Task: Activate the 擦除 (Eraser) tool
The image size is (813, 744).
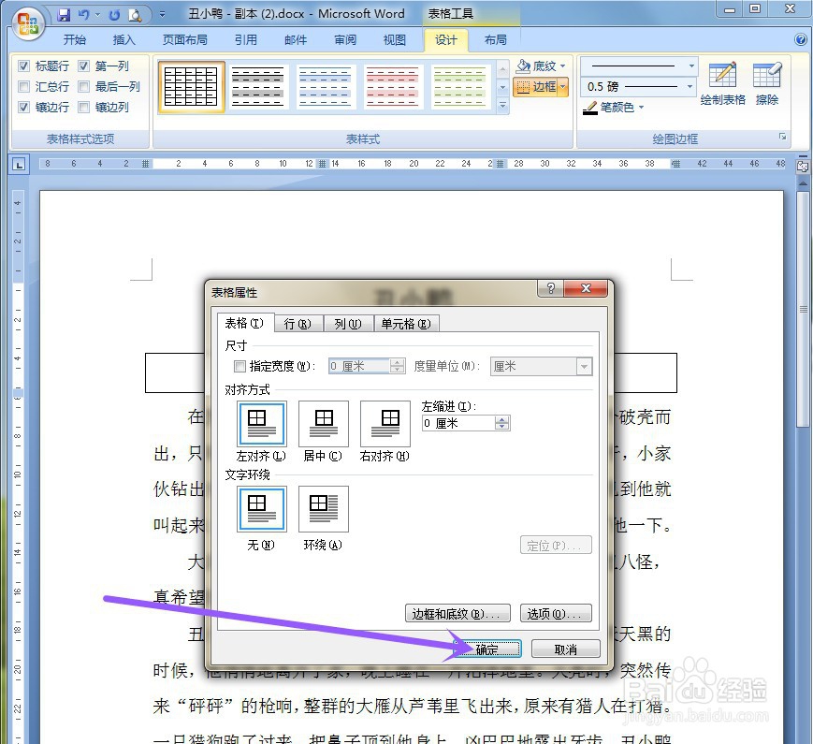Action: pyautogui.click(x=767, y=82)
